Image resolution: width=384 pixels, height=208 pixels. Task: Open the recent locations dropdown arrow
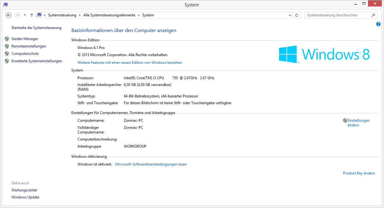25,15
